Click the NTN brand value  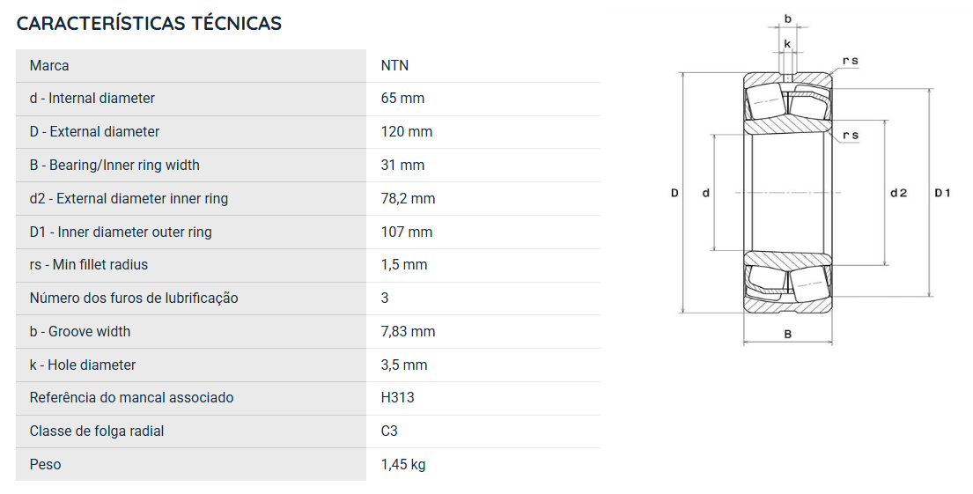394,66
